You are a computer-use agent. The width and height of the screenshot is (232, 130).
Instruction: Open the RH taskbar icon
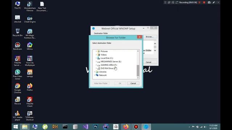[x=55, y=127]
